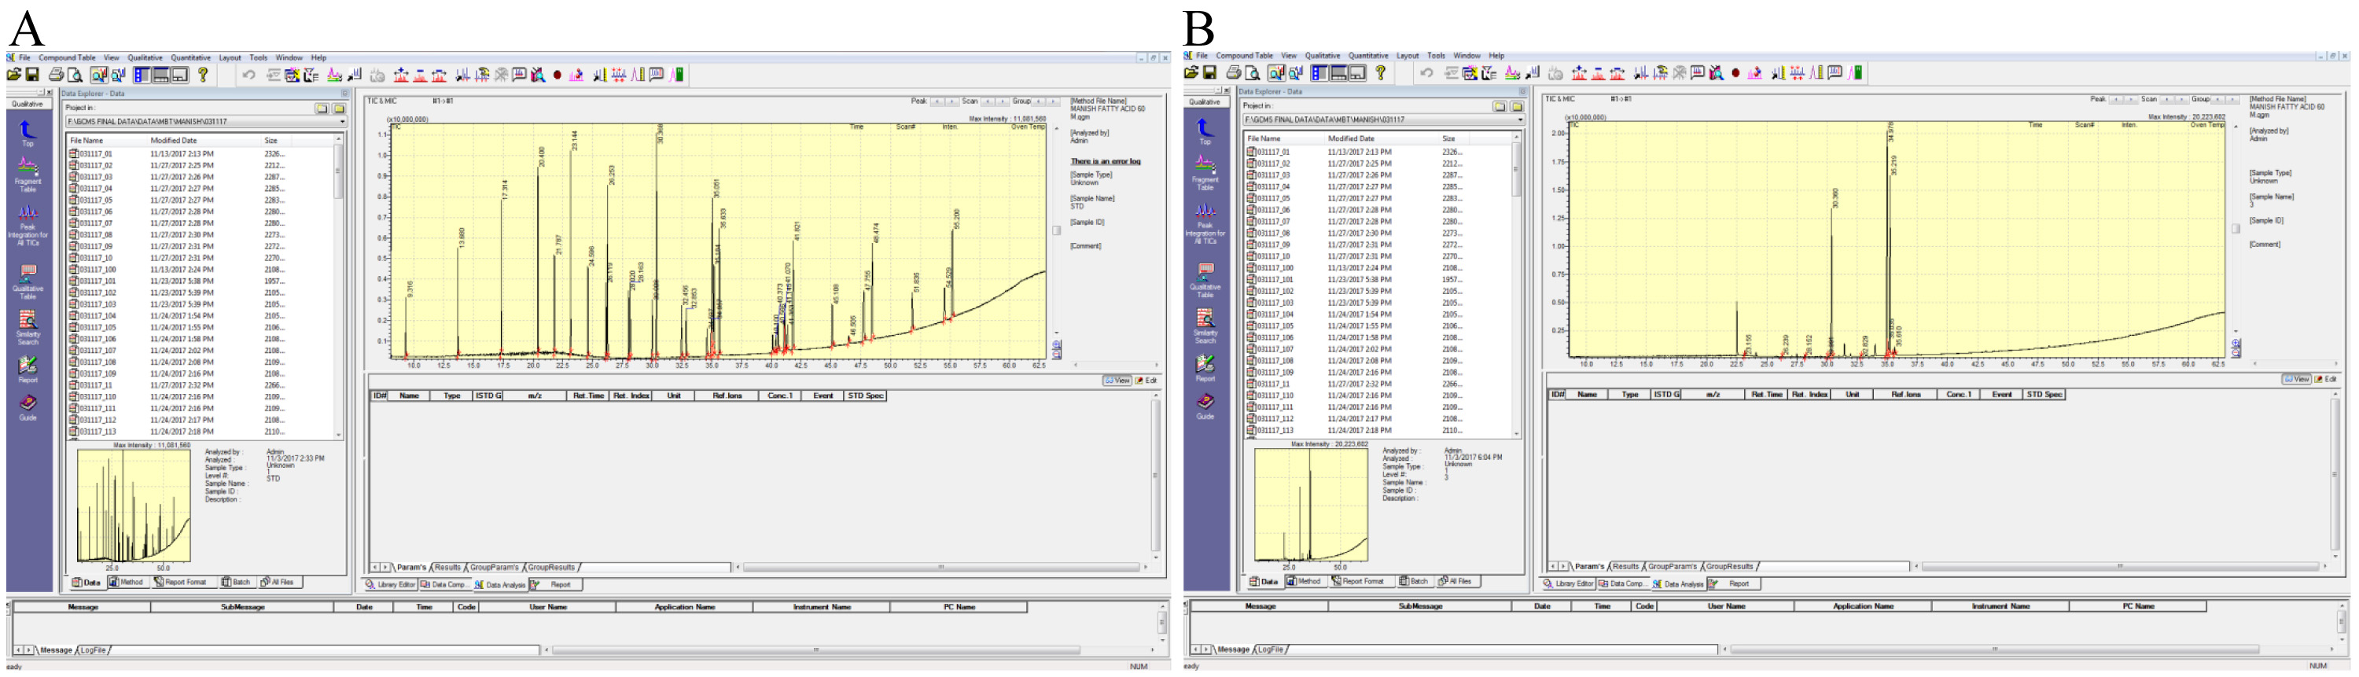Toggle Edit mode button in panel B table
Viewport: 2359px width, 677px height.
click(x=2326, y=378)
